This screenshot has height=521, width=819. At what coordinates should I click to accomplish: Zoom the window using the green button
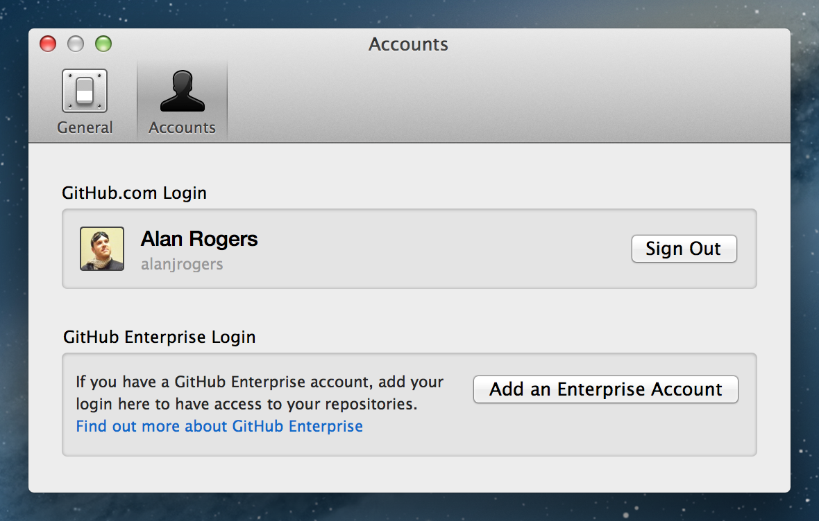103,44
